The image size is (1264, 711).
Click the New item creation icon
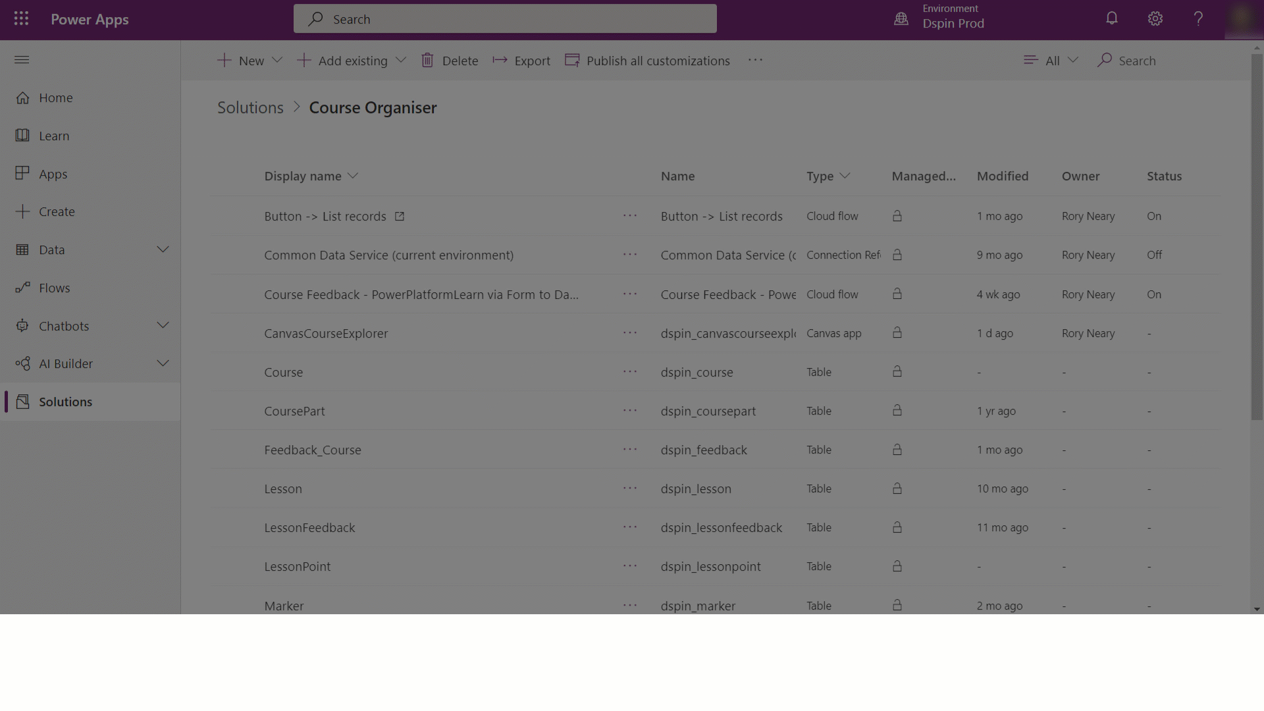[x=225, y=60]
